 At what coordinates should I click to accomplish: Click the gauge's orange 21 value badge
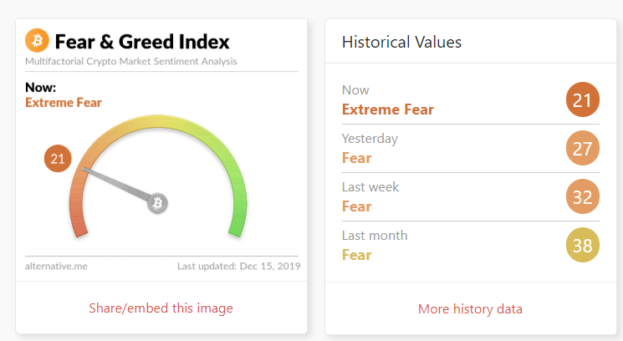pos(58,158)
